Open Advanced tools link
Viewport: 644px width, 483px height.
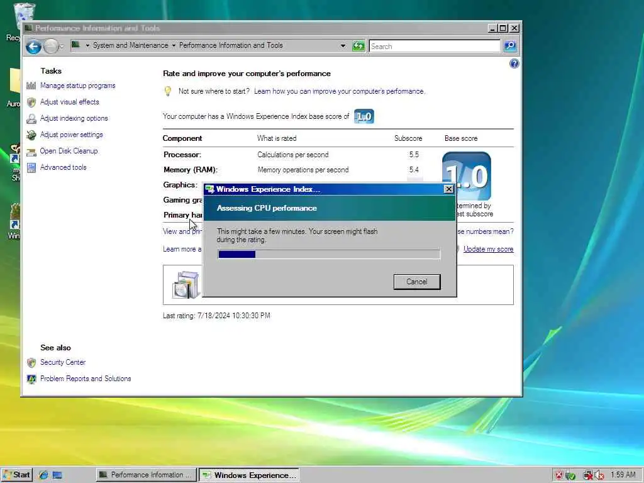point(64,167)
